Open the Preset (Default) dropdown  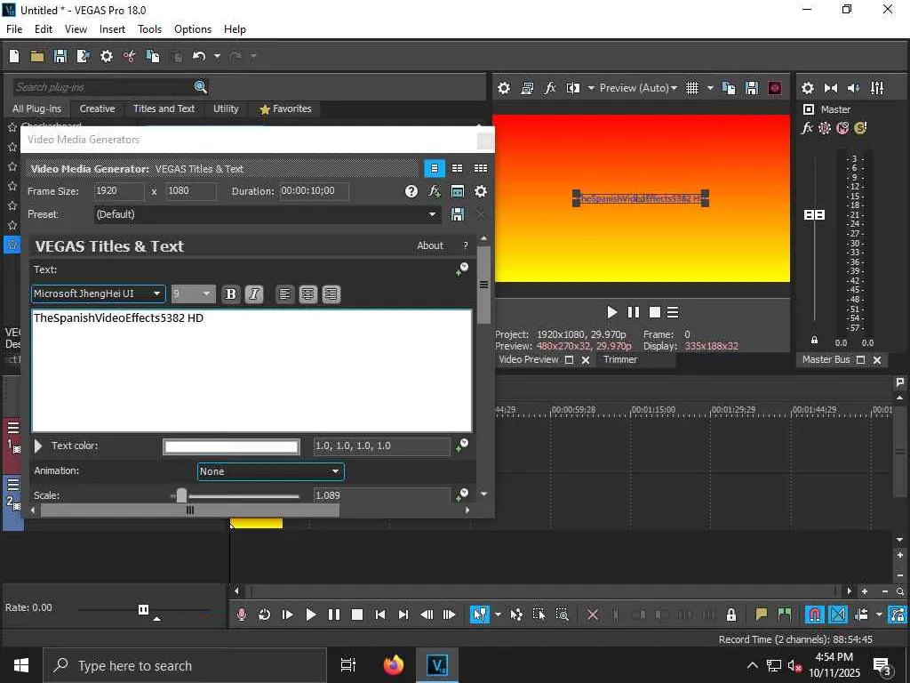click(267, 214)
